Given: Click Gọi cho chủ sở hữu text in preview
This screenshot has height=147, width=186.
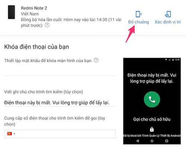Looking at the screenshot, I should coord(152,119).
